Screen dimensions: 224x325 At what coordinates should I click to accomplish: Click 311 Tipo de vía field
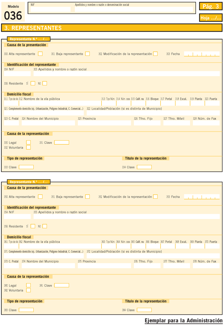(x=12, y=103)
